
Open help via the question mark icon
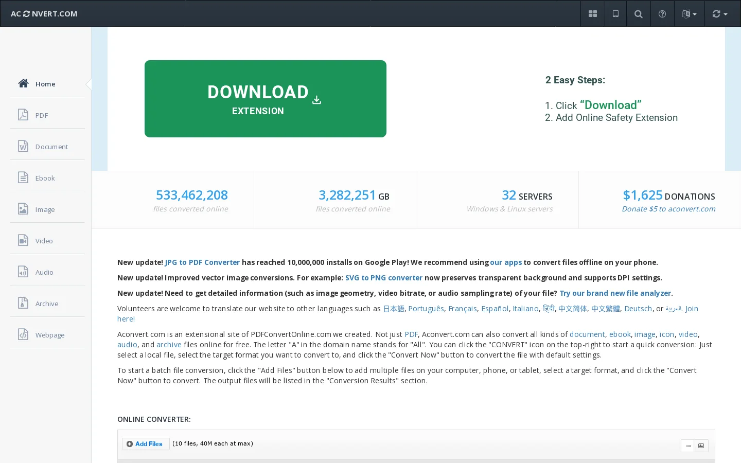[662, 14]
